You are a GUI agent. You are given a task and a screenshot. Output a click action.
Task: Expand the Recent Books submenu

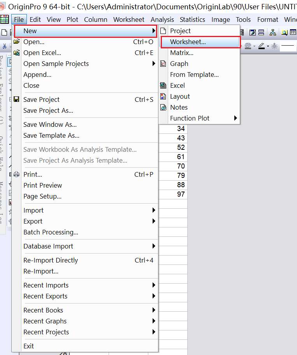coord(85,310)
